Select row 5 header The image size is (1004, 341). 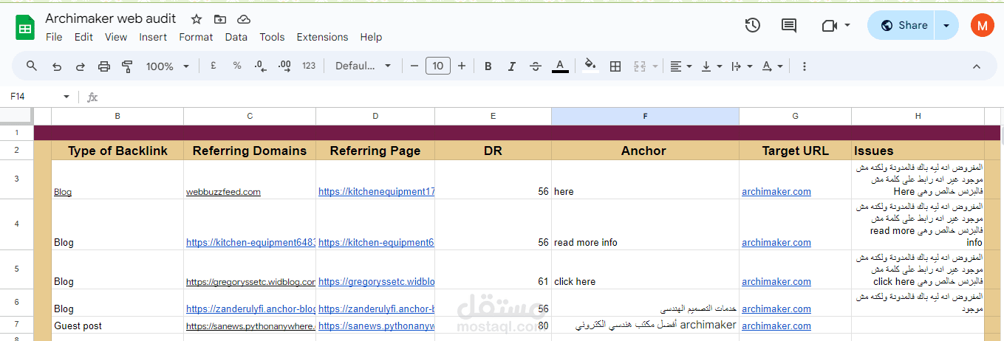pyautogui.click(x=16, y=269)
